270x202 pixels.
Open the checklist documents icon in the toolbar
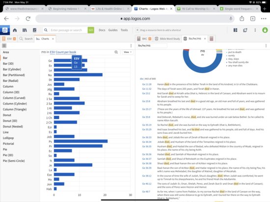click(35, 30)
